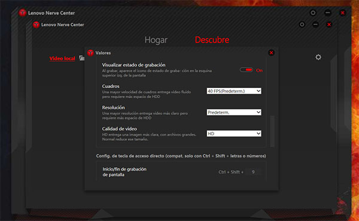
Task: Minimize the inner Lenovo Nerve Center window
Action: (x=315, y=25)
